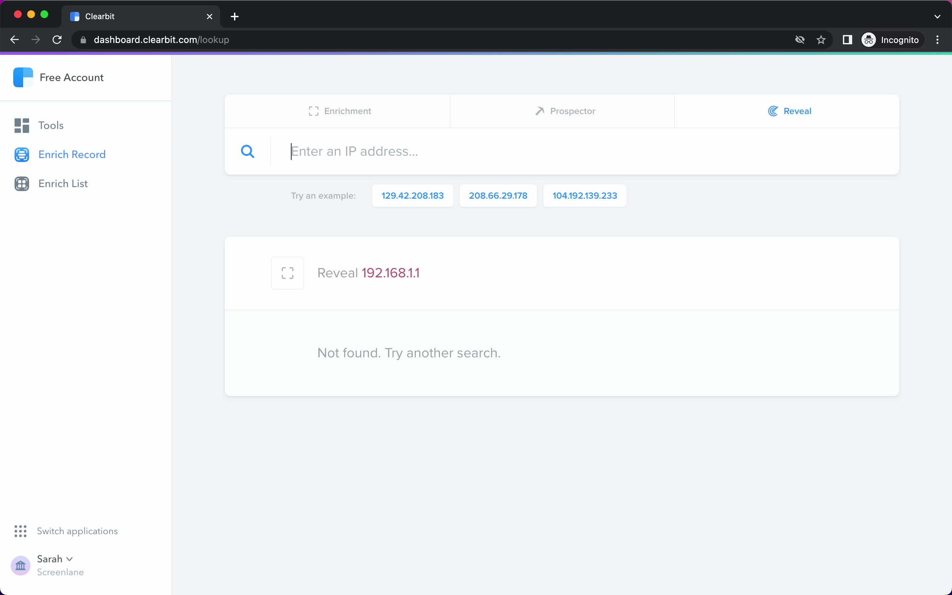The image size is (952, 595).
Task: Select the Enrich Record sidebar item
Action: [x=60, y=154]
